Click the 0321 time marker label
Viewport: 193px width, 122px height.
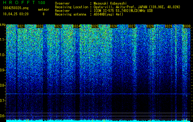coord(21,26)
